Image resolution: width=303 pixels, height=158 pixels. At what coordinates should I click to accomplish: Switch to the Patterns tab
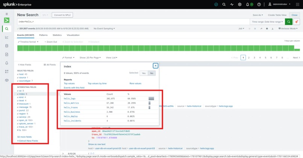coord(43,35)
